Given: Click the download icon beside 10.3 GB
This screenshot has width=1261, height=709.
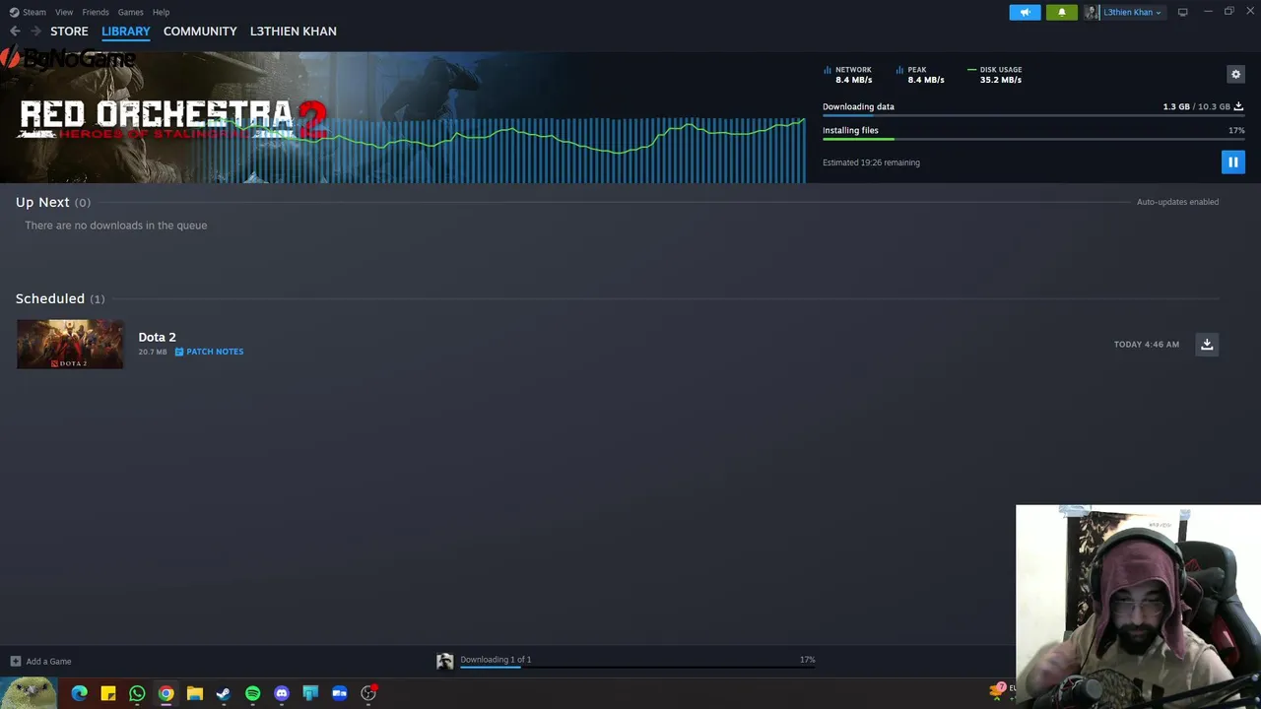Looking at the screenshot, I should [x=1238, y=106].
